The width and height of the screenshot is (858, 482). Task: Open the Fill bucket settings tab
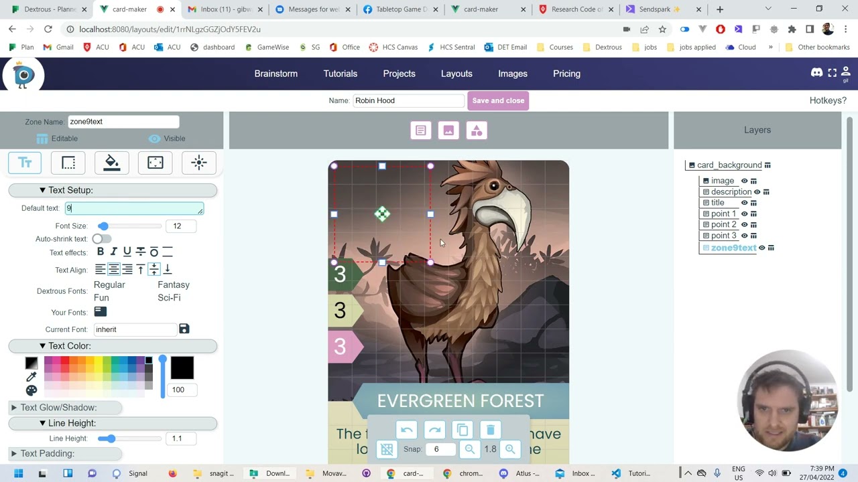coord(112,163)
